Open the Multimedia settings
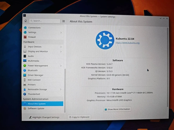 point(33,61)
